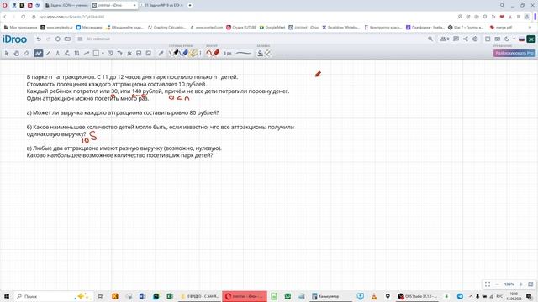The image size is (538, 302).
Task: Select the freehand pen tool
Action: tap(38, 53)
